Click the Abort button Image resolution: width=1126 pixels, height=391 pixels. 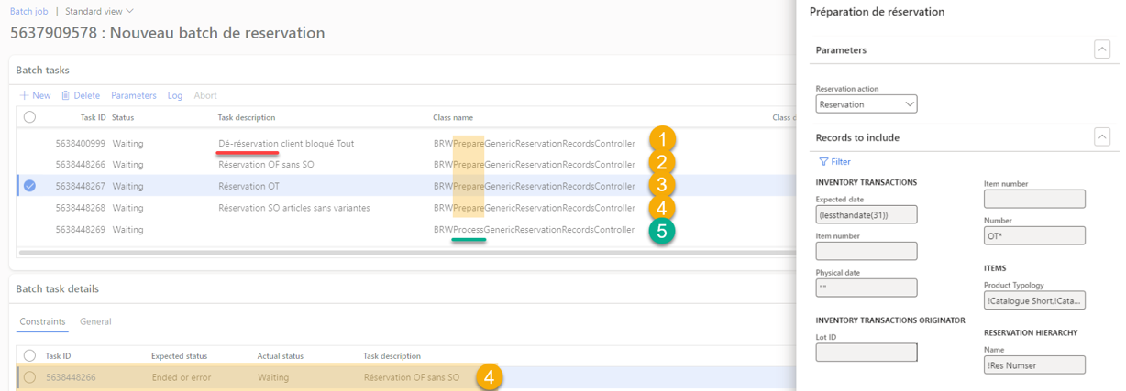point(205,95)
